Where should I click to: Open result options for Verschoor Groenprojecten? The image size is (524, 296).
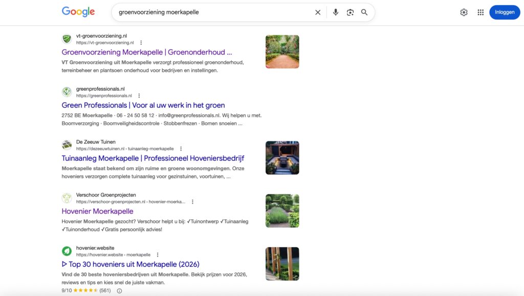coord(192,202)
